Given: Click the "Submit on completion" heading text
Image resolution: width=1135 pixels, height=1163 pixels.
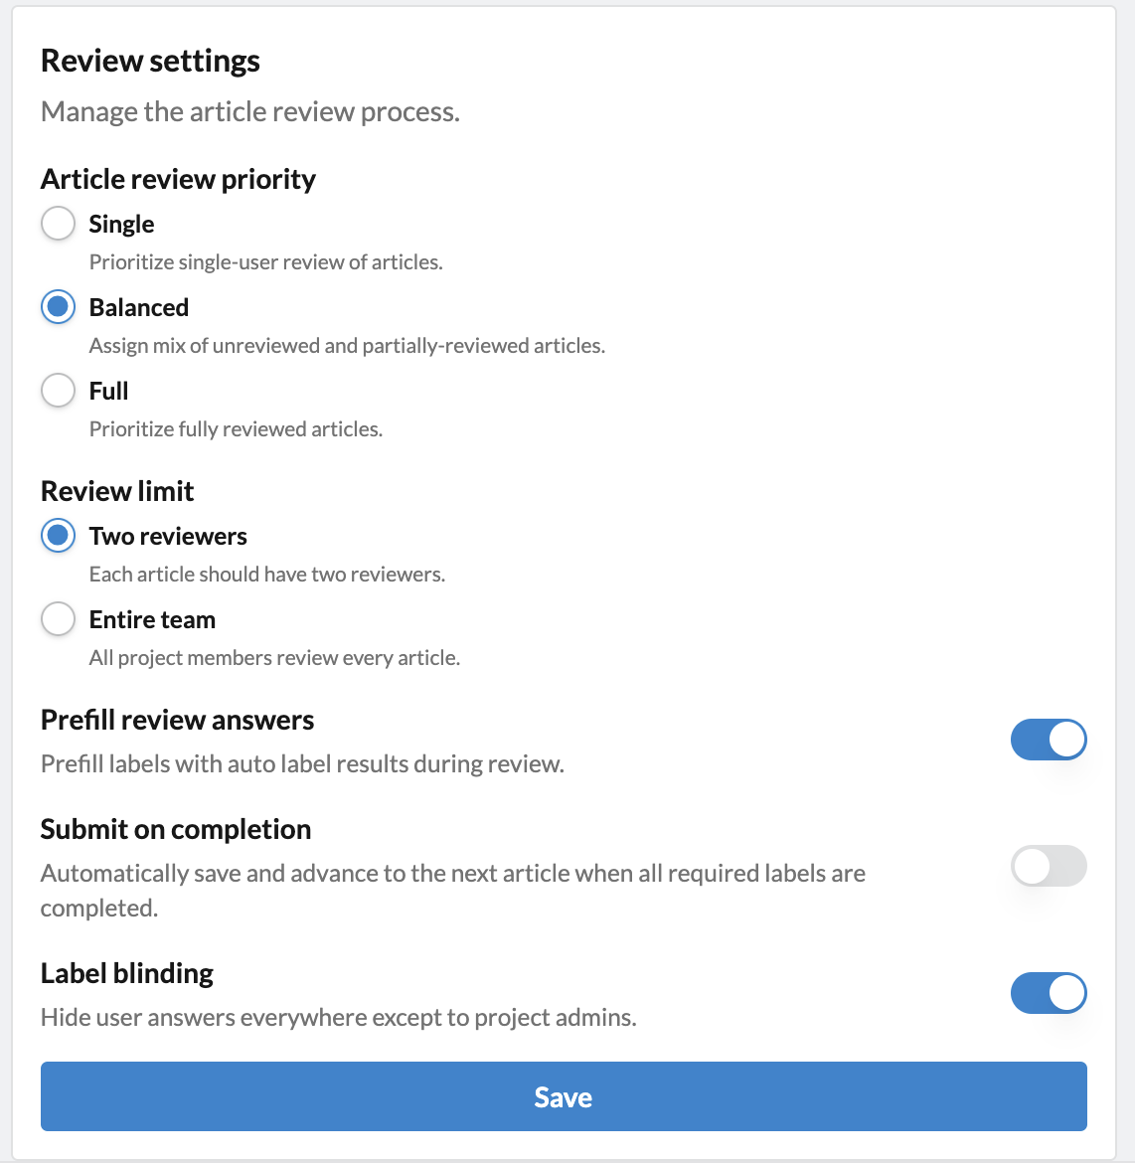Looking at the screenshot, I should coord(176,829).
